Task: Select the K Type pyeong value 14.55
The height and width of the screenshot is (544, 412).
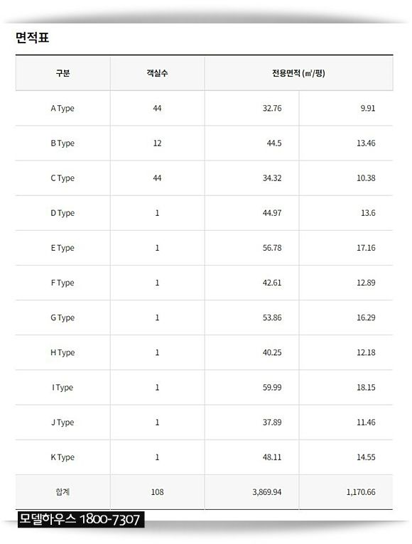Action: click(x=366, y=457)
